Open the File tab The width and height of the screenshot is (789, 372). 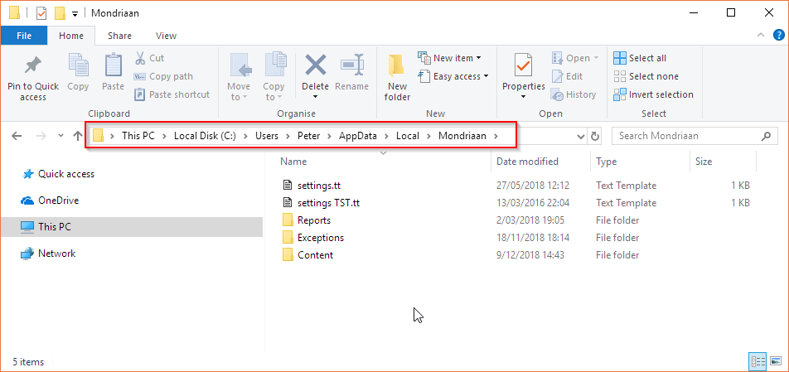point(24,36)
